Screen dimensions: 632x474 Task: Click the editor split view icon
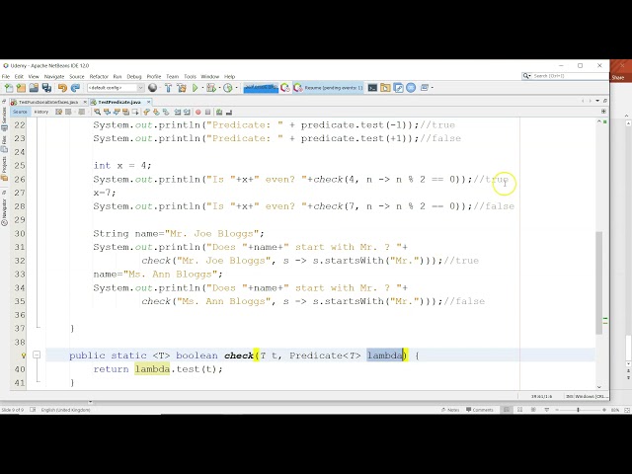[x=603, y=112]
